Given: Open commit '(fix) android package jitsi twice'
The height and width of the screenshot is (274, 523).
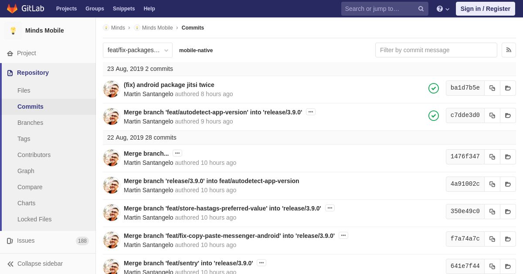Looking at the screenshot, I should [x=169, y=85].
